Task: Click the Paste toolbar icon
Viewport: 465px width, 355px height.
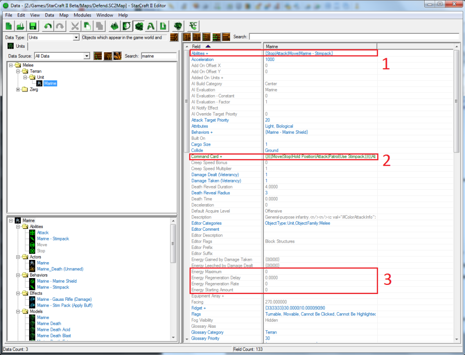Action: [x=100, y=26]
